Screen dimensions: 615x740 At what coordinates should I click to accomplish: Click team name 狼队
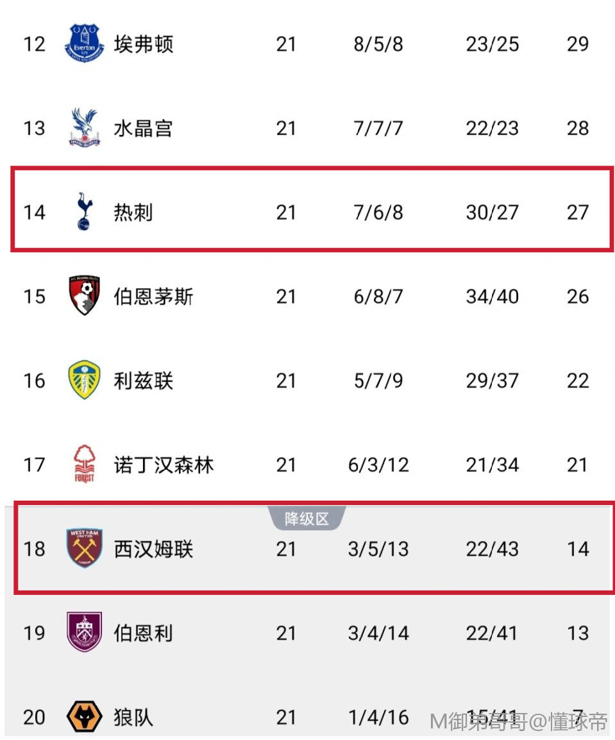(133, 717)
